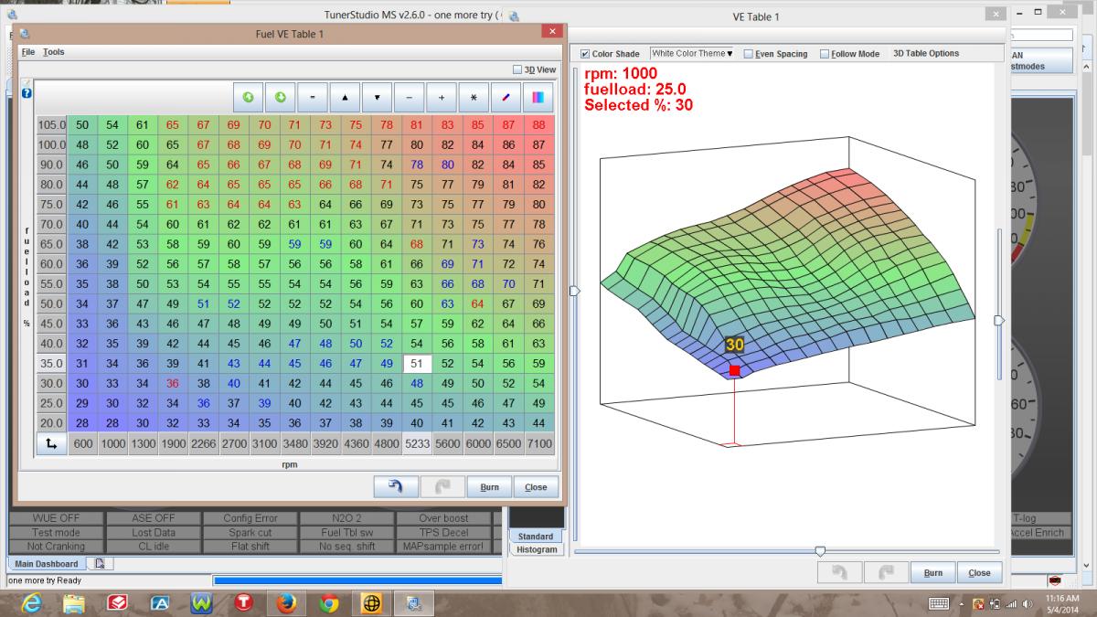Click the axis swap icon at table corner

pyautogui.click(x=49, y=443)
